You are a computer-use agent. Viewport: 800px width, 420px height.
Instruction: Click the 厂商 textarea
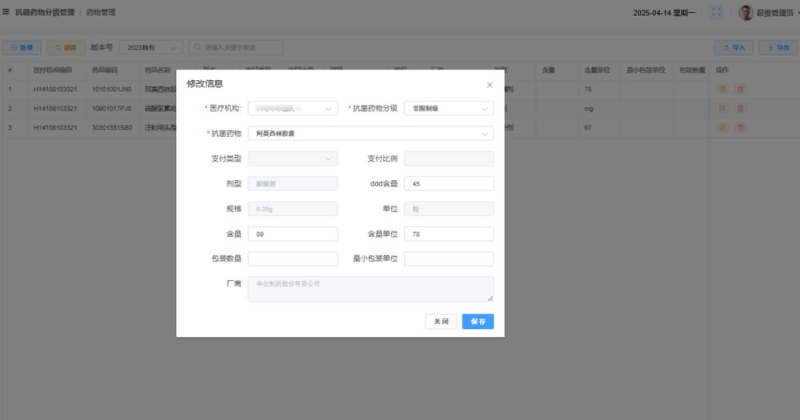370,289
